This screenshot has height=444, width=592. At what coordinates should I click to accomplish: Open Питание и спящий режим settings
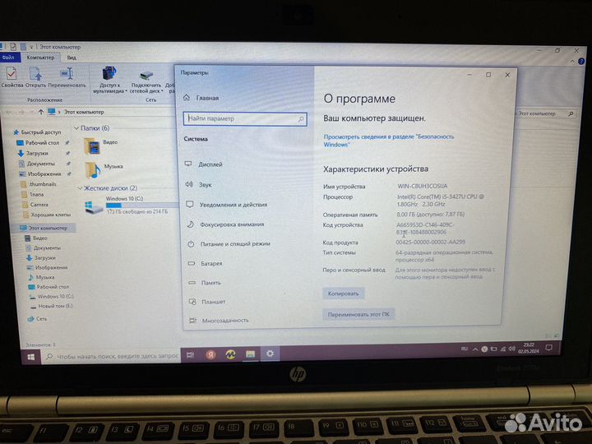(x=235, y=244)
